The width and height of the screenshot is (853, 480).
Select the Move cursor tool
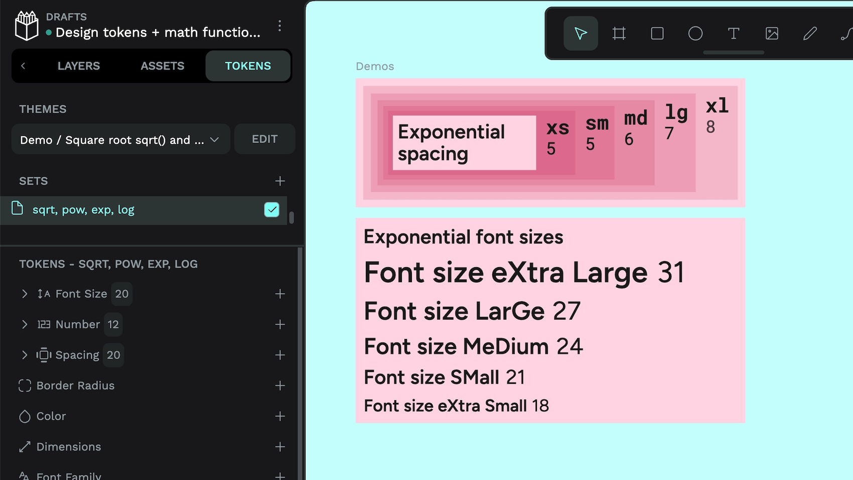581,34
